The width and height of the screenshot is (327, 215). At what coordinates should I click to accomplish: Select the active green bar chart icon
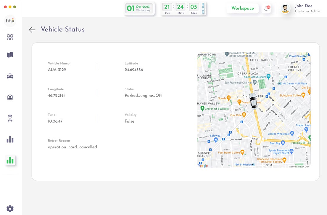point(10,160)
